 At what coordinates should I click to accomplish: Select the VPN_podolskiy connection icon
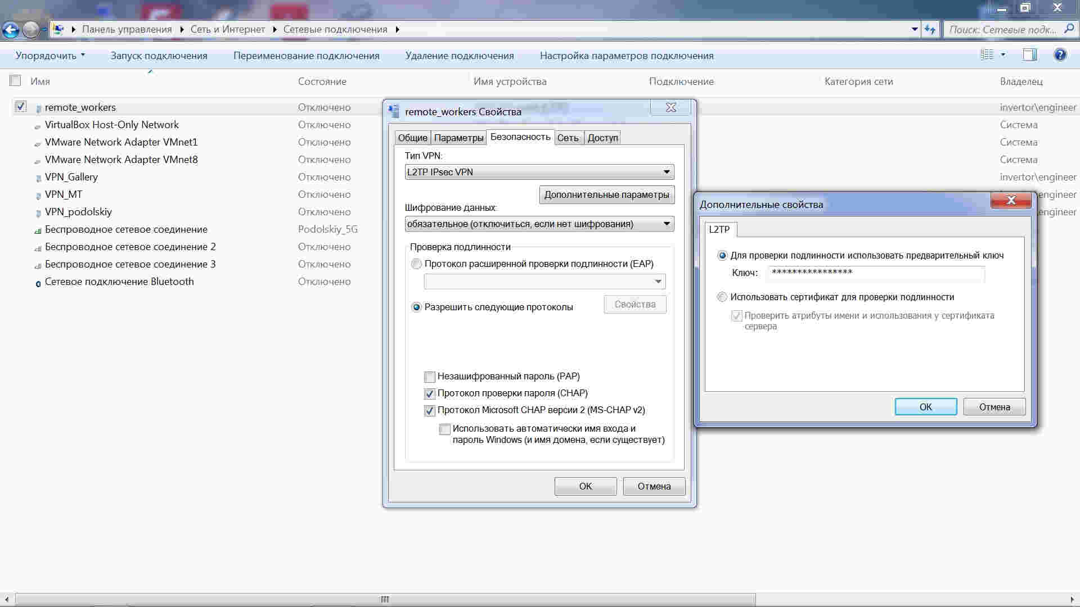pyautogui.click(x=38, y=212)
